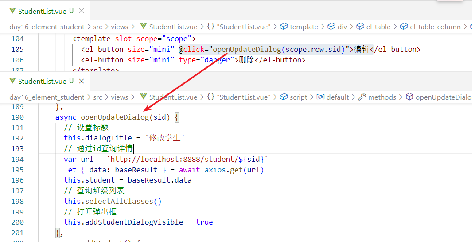The width and height of the screenshot is (475, 249).
Task: Click this.dialogTitle on line 192
Action: click(x=98, y=138)
